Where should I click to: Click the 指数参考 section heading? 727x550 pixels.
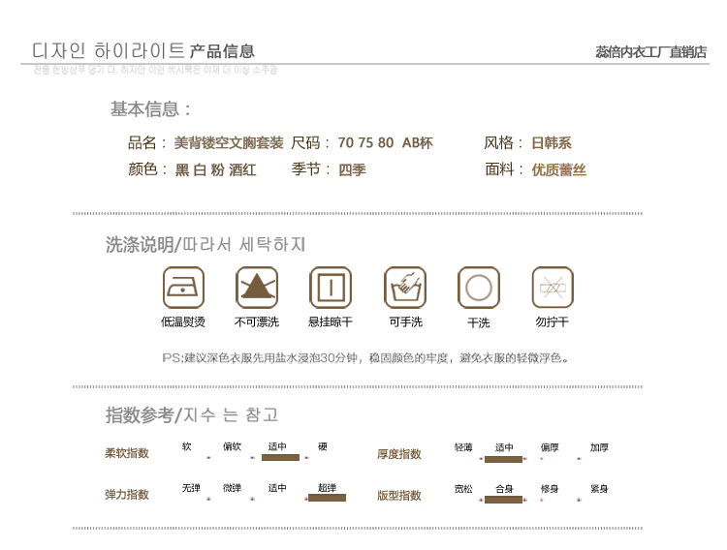coord(140,415)
